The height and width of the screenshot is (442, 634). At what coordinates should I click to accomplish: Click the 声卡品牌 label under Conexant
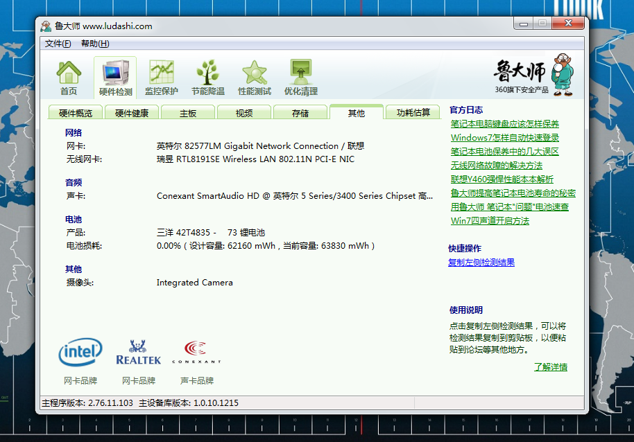(196, 380)
